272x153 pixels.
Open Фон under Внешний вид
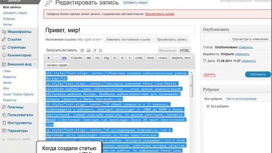pyautogui.click(x=6, y=88)
